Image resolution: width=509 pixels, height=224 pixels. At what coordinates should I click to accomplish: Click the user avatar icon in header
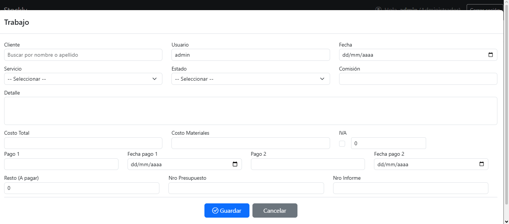(378, 9)
